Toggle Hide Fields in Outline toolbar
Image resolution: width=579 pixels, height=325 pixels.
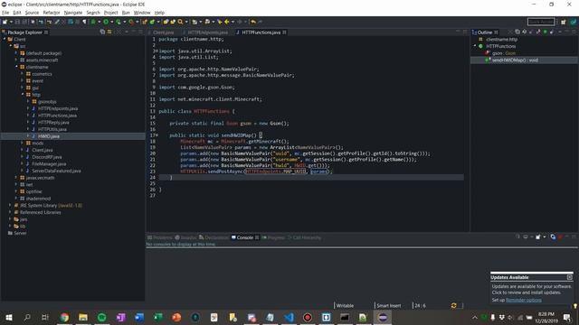pyautogui.click(x=531, y=32)
